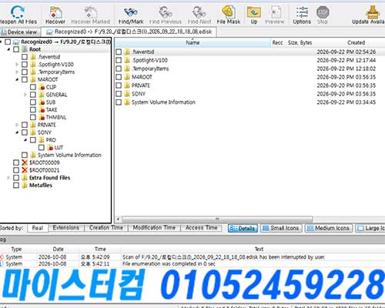This screenshot has height=308, width=385.
Task: Switch to Details view
Action: pos(243,228)
